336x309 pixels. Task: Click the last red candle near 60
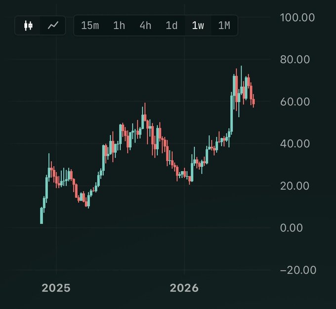253,102
